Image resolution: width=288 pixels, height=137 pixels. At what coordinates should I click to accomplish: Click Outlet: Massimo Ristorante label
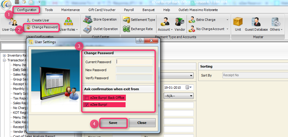tap(198, 10)
